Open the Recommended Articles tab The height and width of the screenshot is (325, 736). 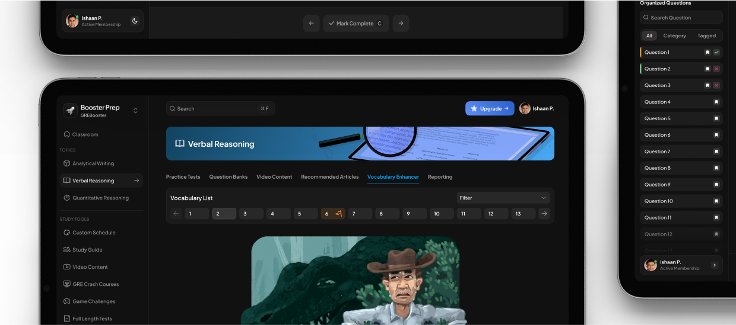click(x=330, y=177)
